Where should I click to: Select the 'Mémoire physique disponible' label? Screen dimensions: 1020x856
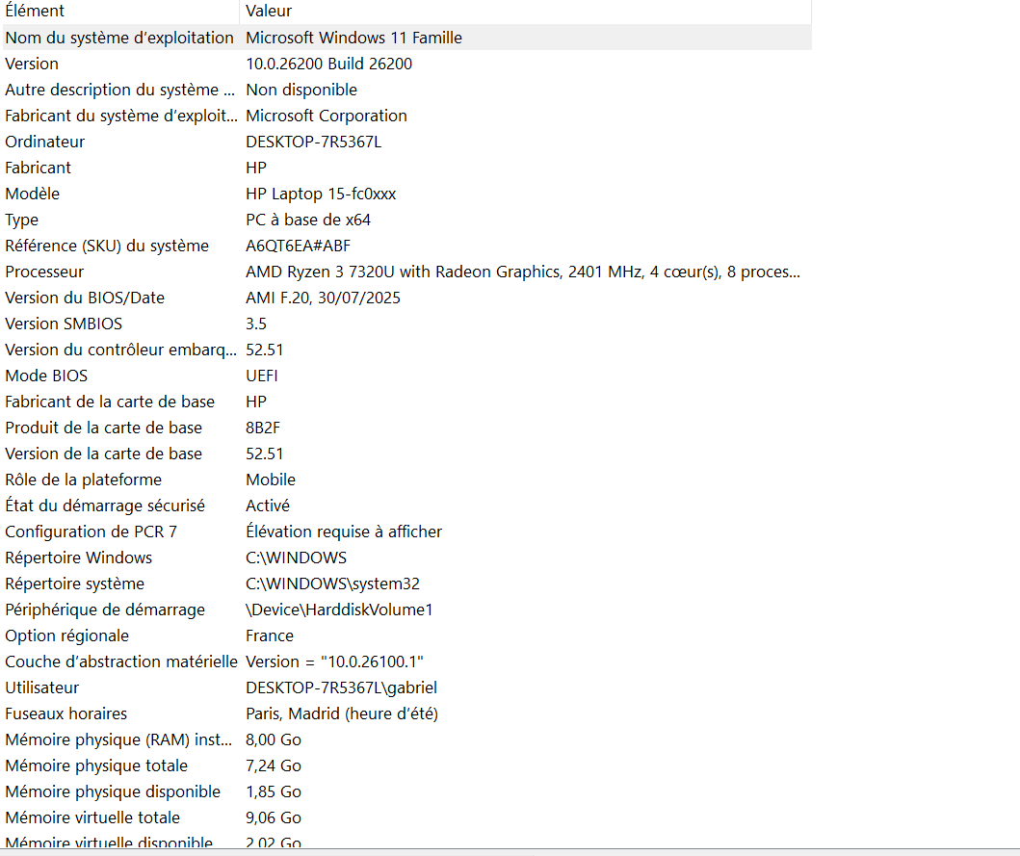113,792
